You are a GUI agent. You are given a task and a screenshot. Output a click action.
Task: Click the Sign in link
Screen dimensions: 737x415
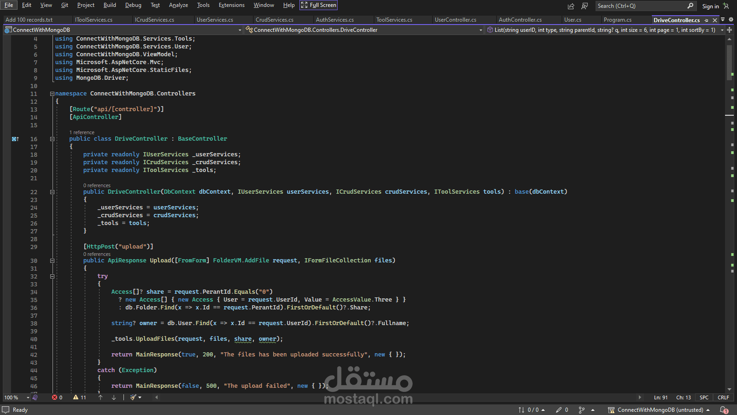pos(710,6)
